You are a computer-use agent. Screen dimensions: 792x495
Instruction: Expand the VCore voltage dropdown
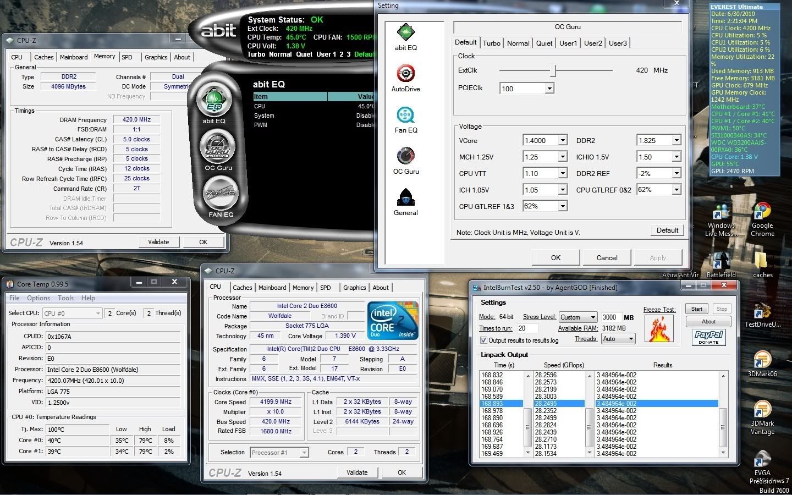(x=562, y=141)
